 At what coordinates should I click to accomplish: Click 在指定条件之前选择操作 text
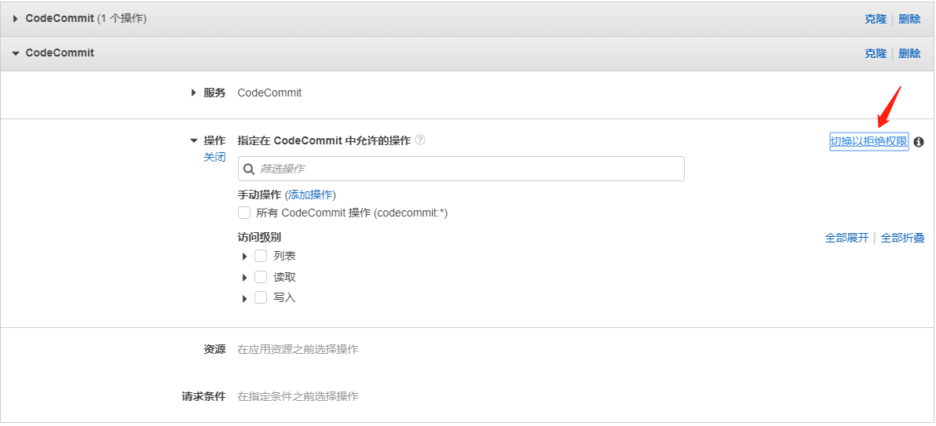[298, 396]
